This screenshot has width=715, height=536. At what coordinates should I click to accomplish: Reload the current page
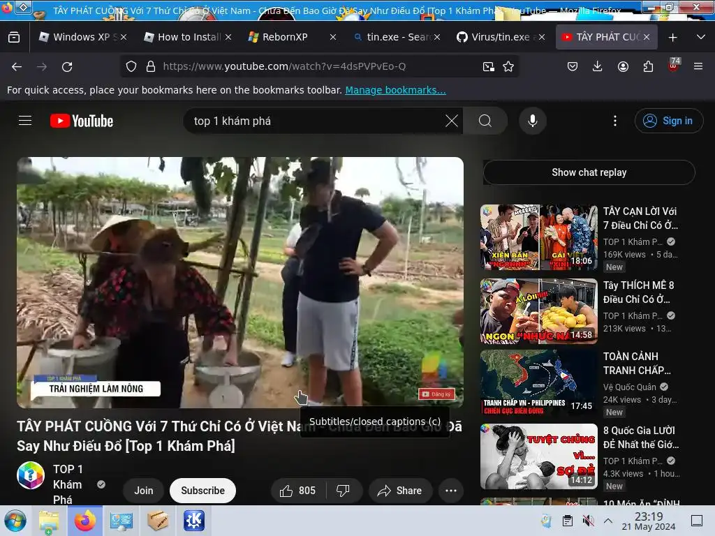pyautogui.click(x=67, y=66)
